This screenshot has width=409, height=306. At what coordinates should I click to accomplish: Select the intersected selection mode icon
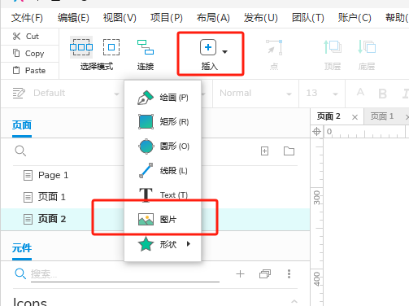click(x=81, y=47)
